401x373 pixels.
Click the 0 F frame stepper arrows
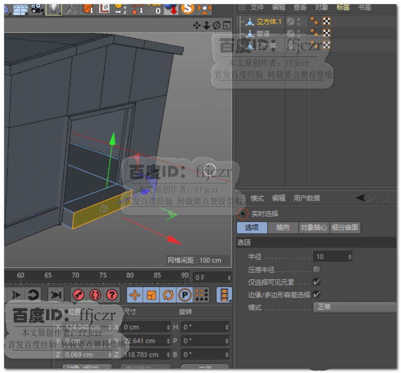(229, 278)
